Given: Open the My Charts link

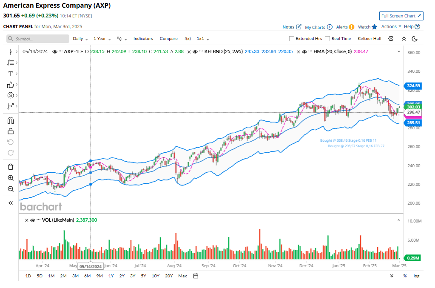Looking at the screenshot, I should pyautogui.click(x=318, y=27).
